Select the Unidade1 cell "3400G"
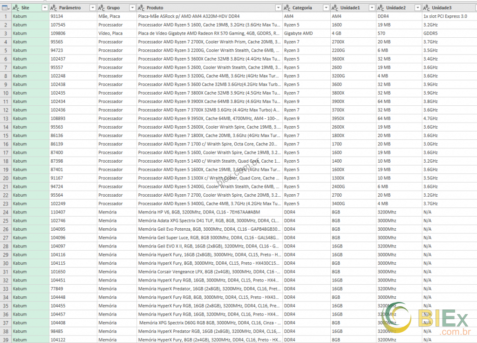 click(353, 204)
